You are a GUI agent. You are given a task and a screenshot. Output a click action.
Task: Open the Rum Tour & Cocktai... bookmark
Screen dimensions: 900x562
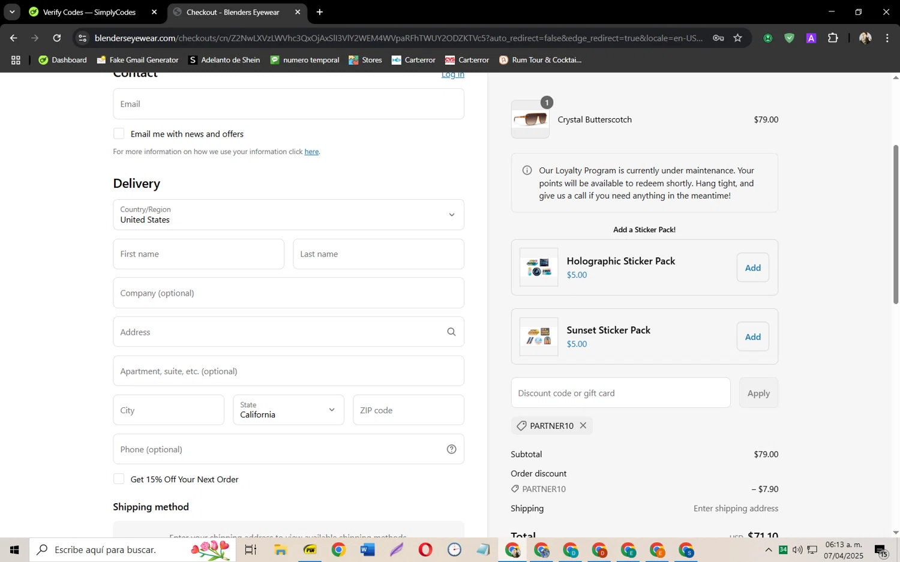coord(541,60)
